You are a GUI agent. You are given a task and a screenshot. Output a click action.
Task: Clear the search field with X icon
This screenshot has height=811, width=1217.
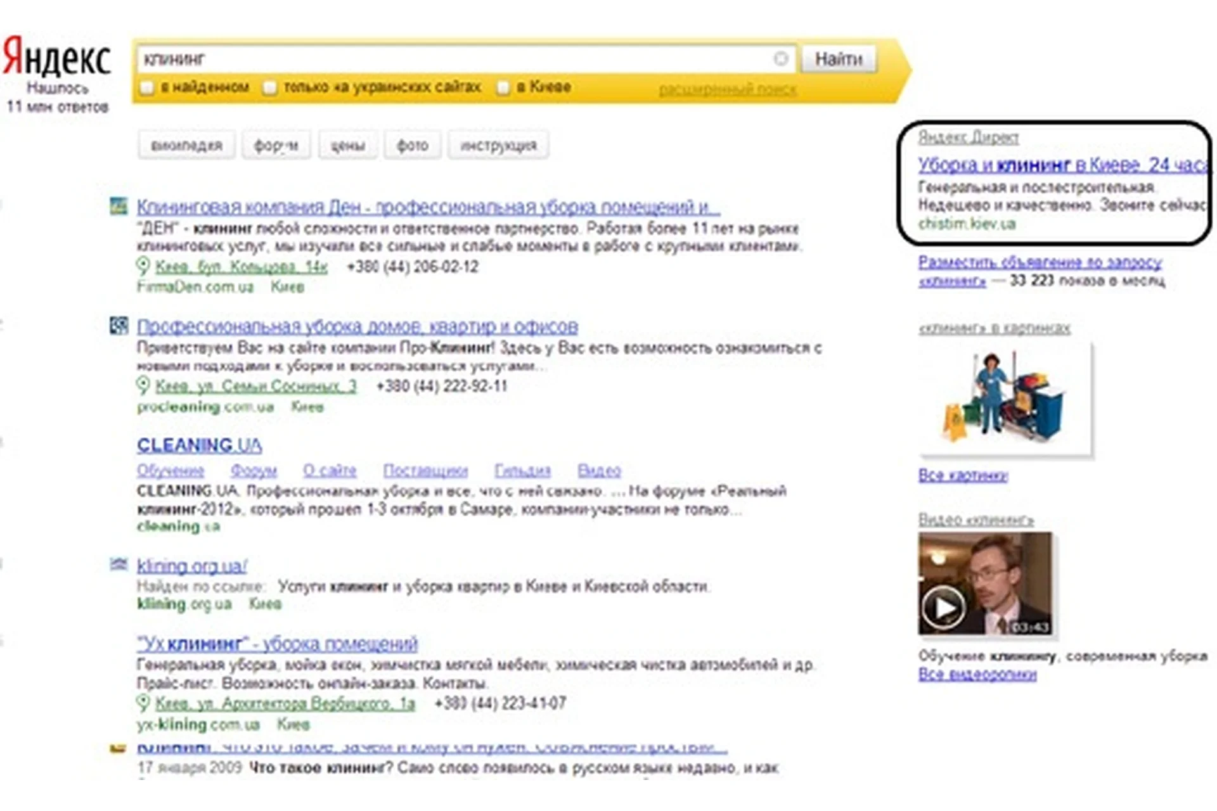tap(780, 59)
